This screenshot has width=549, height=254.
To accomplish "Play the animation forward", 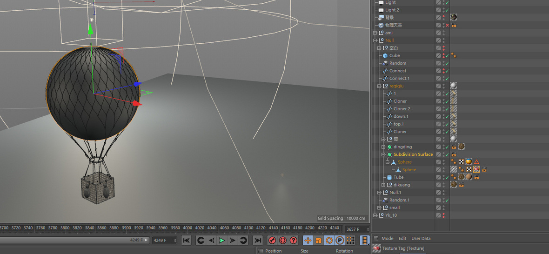I will [222, 240].
